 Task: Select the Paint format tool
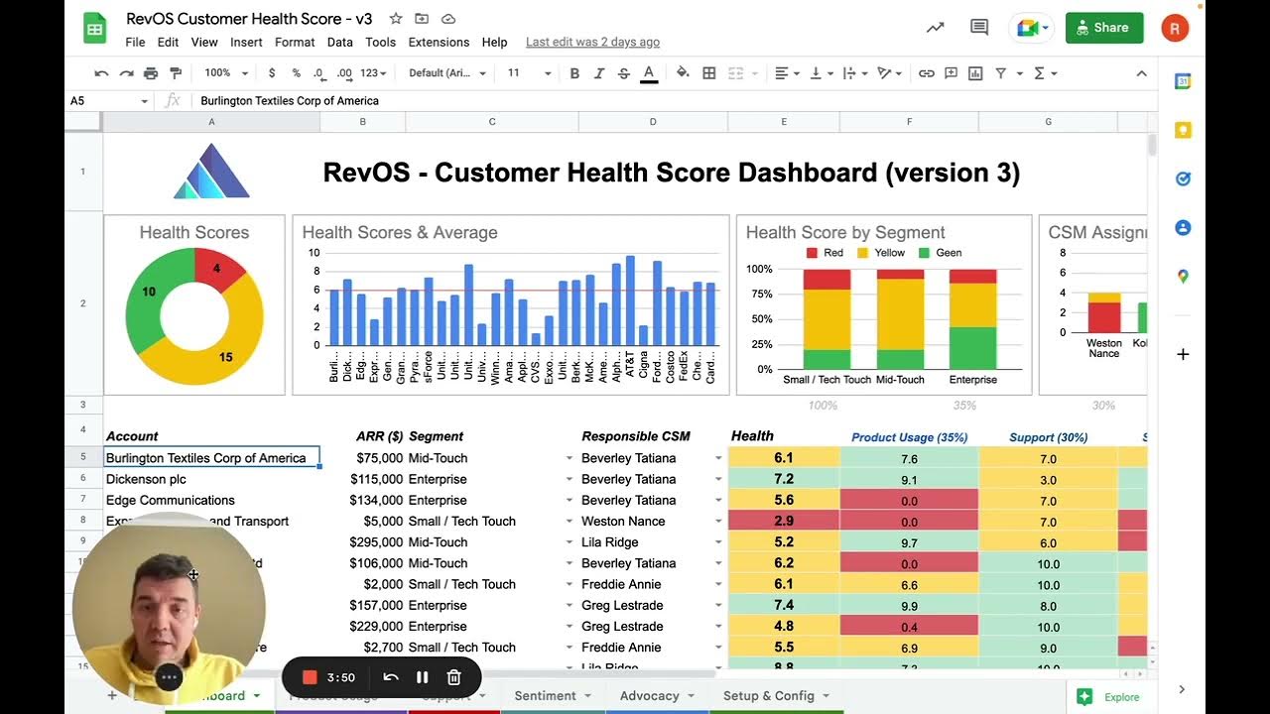pyautogui.click(x=176, y=73)
